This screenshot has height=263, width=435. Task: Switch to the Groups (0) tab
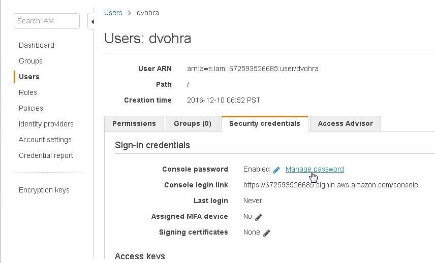(193, 123)
